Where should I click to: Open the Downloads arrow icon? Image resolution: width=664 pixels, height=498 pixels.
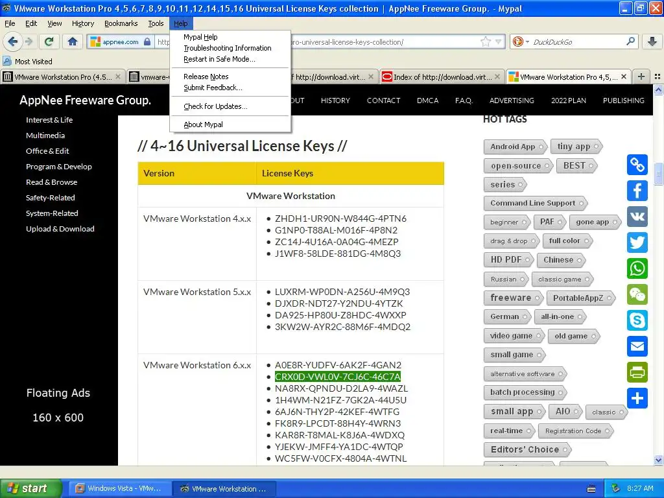[652, 41]
